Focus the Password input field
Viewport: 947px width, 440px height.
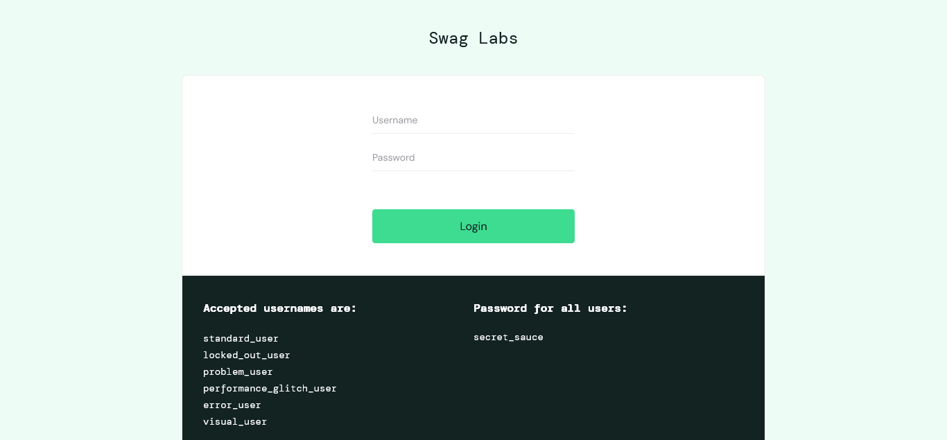click(x=473, y=157)
